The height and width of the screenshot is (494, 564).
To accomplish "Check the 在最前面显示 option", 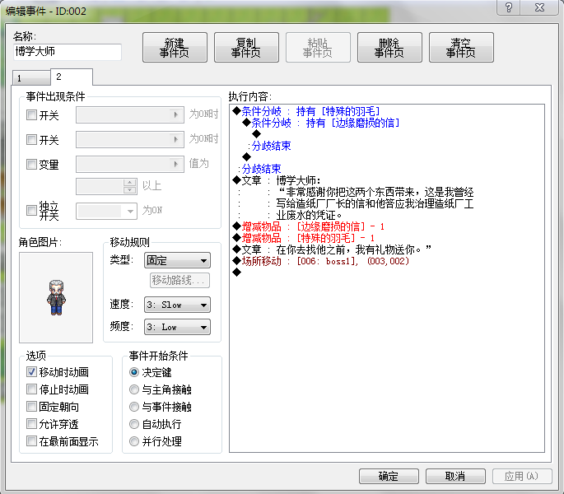I will [31, 440].
